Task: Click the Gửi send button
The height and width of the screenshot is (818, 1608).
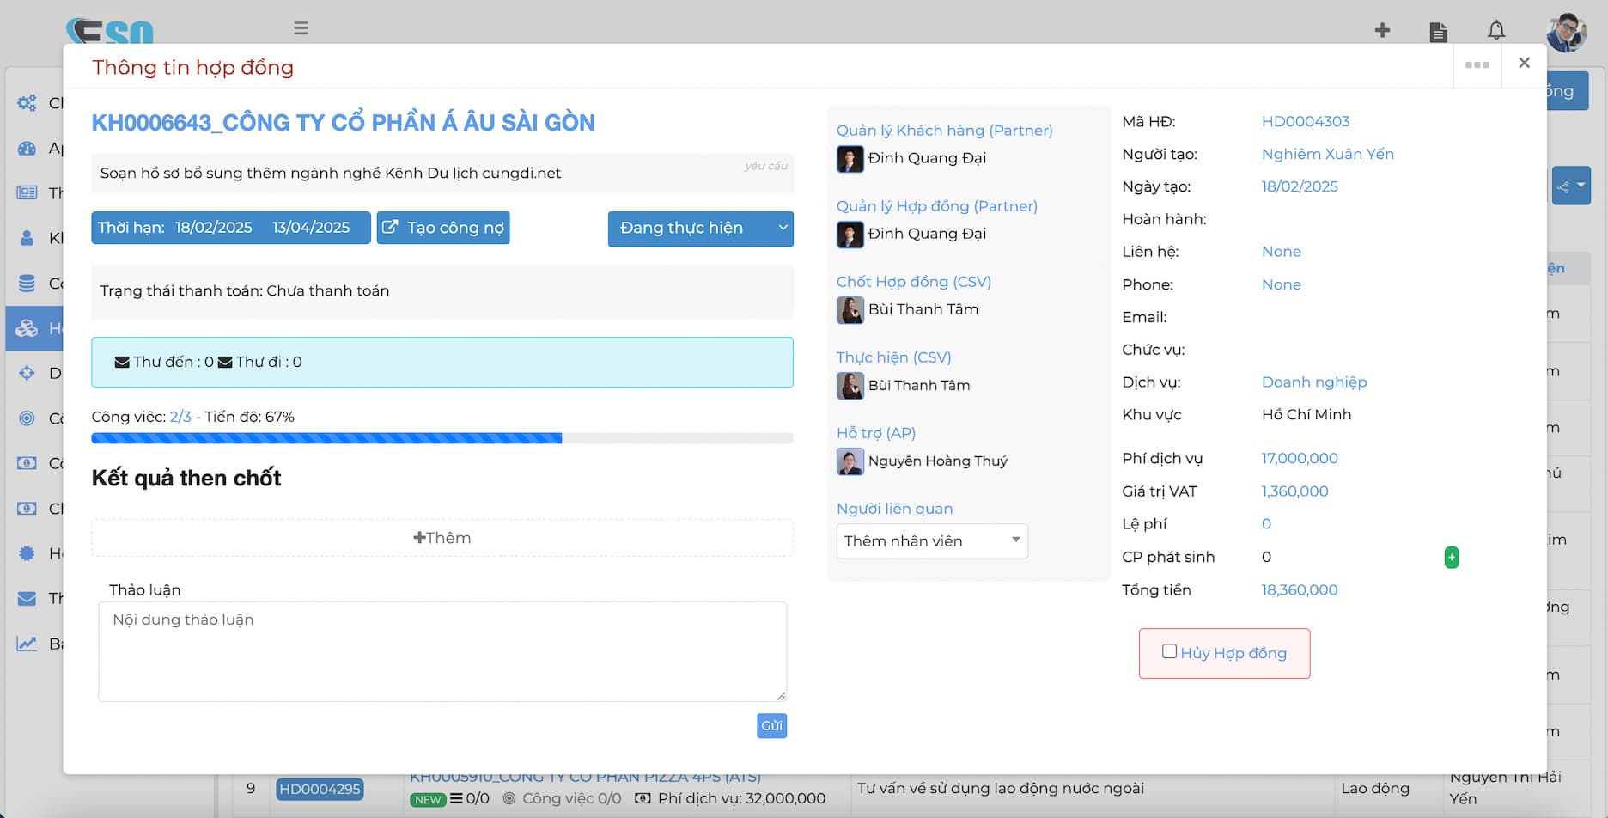Action: pos(771,726)
